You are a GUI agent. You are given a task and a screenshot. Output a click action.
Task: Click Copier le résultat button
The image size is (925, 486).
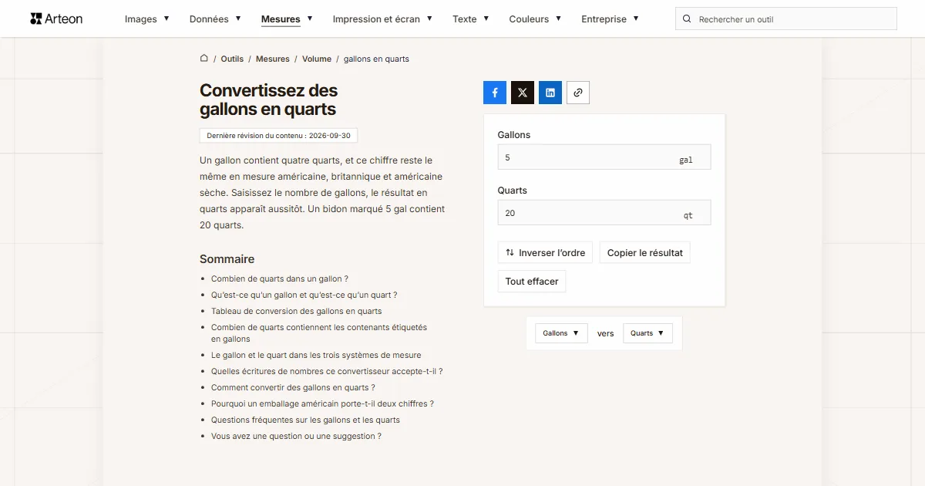645,253
